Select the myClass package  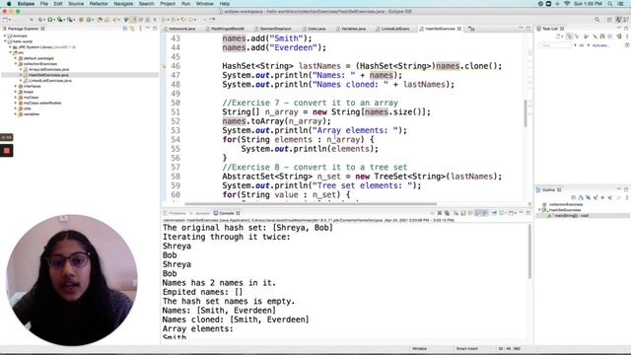pyautogui.click(x=31, y=98)
